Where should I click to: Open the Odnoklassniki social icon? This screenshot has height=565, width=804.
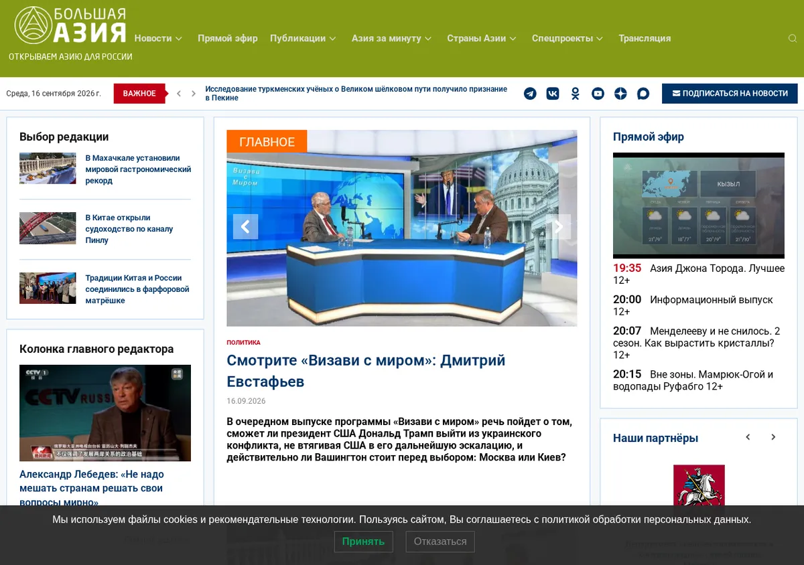pyautogui.click(x=576, y=94)
